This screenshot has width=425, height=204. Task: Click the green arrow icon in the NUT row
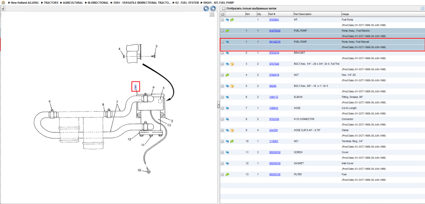click(x=227, y=75)
